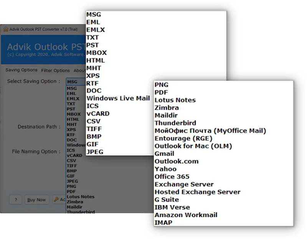
Task: Select PDF in the enlarged second list
Action: tap(161, 92)
